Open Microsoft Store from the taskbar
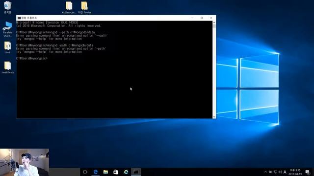 coord(116,172)
